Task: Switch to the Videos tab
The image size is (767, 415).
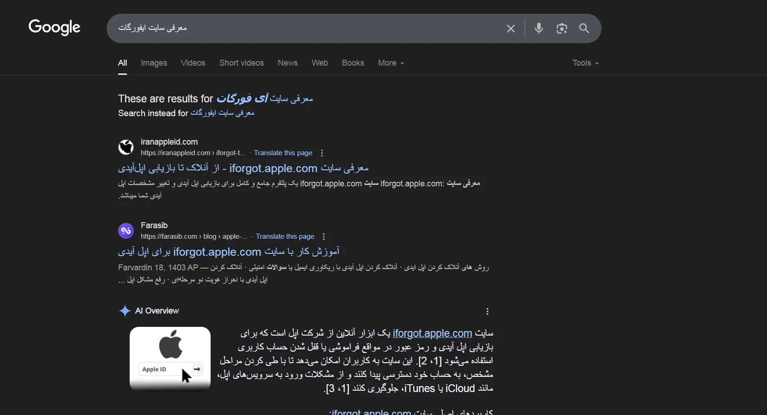Action: [193, 63]
